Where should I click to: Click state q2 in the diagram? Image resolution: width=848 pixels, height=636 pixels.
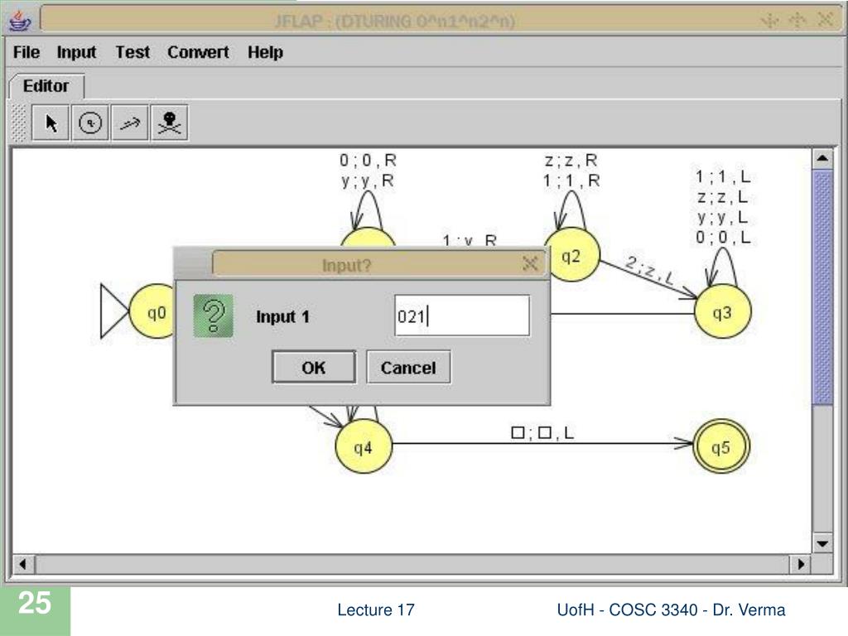click(571, 255)
